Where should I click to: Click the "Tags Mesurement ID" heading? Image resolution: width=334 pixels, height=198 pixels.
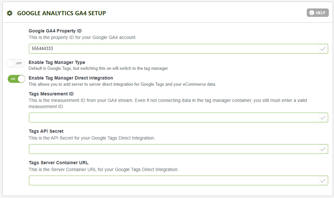coord(51,94)
